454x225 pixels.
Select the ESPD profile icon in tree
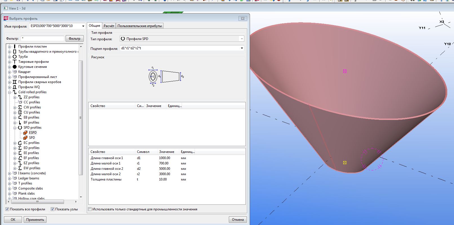[25, 133]
